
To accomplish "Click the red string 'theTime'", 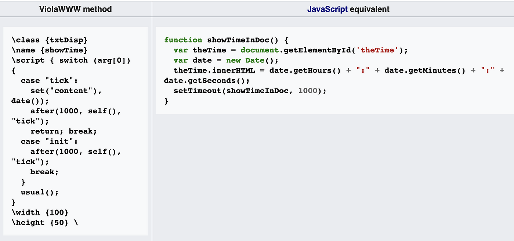I will [x=377, y=50].
